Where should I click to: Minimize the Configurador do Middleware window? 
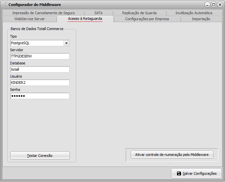click(x=207, y=5)
